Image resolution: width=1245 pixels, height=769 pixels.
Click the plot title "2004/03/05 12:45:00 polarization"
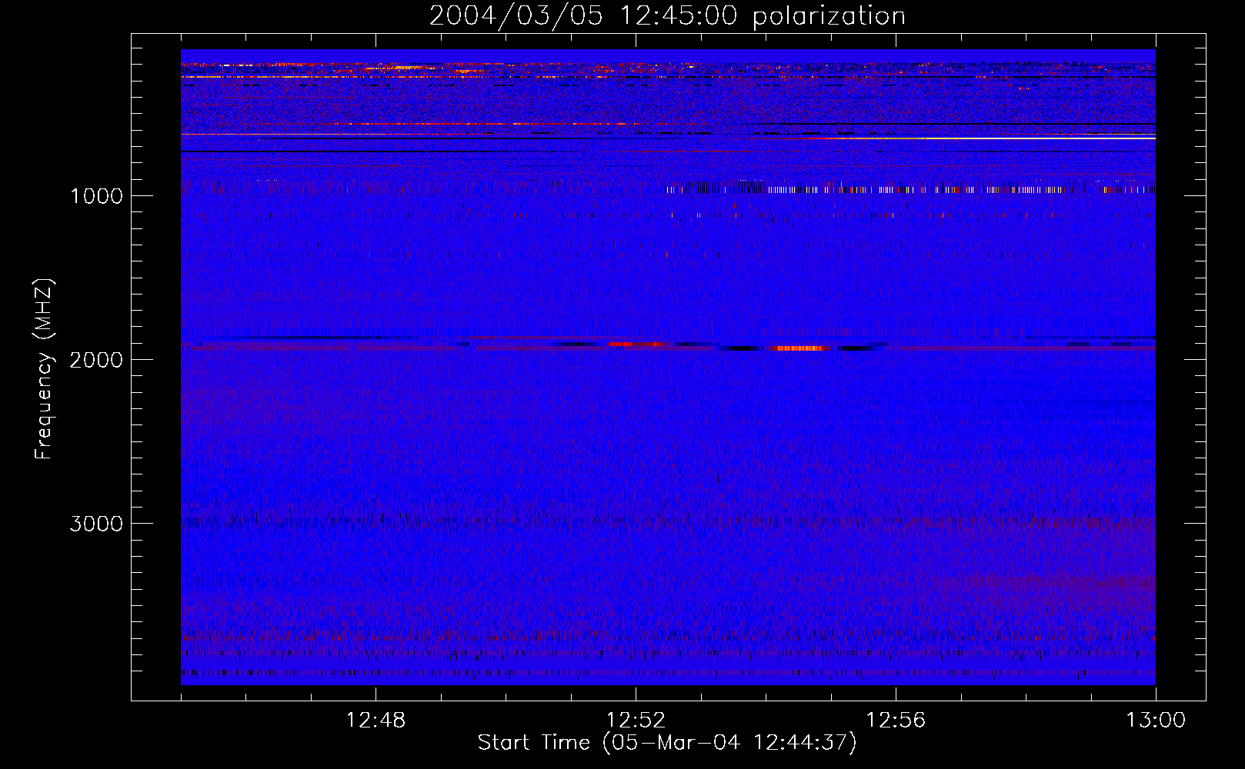(x=667, y=15)
